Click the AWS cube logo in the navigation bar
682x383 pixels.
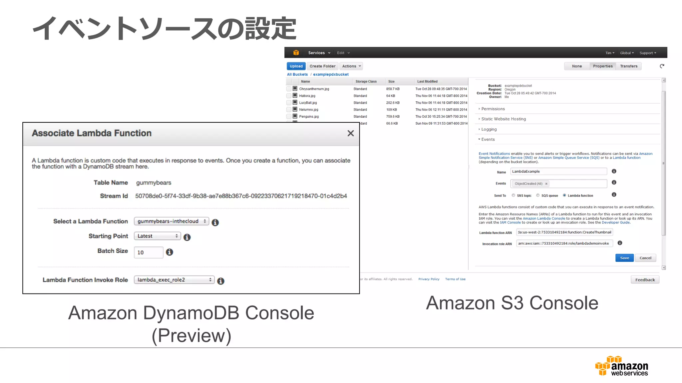point(296,53)
